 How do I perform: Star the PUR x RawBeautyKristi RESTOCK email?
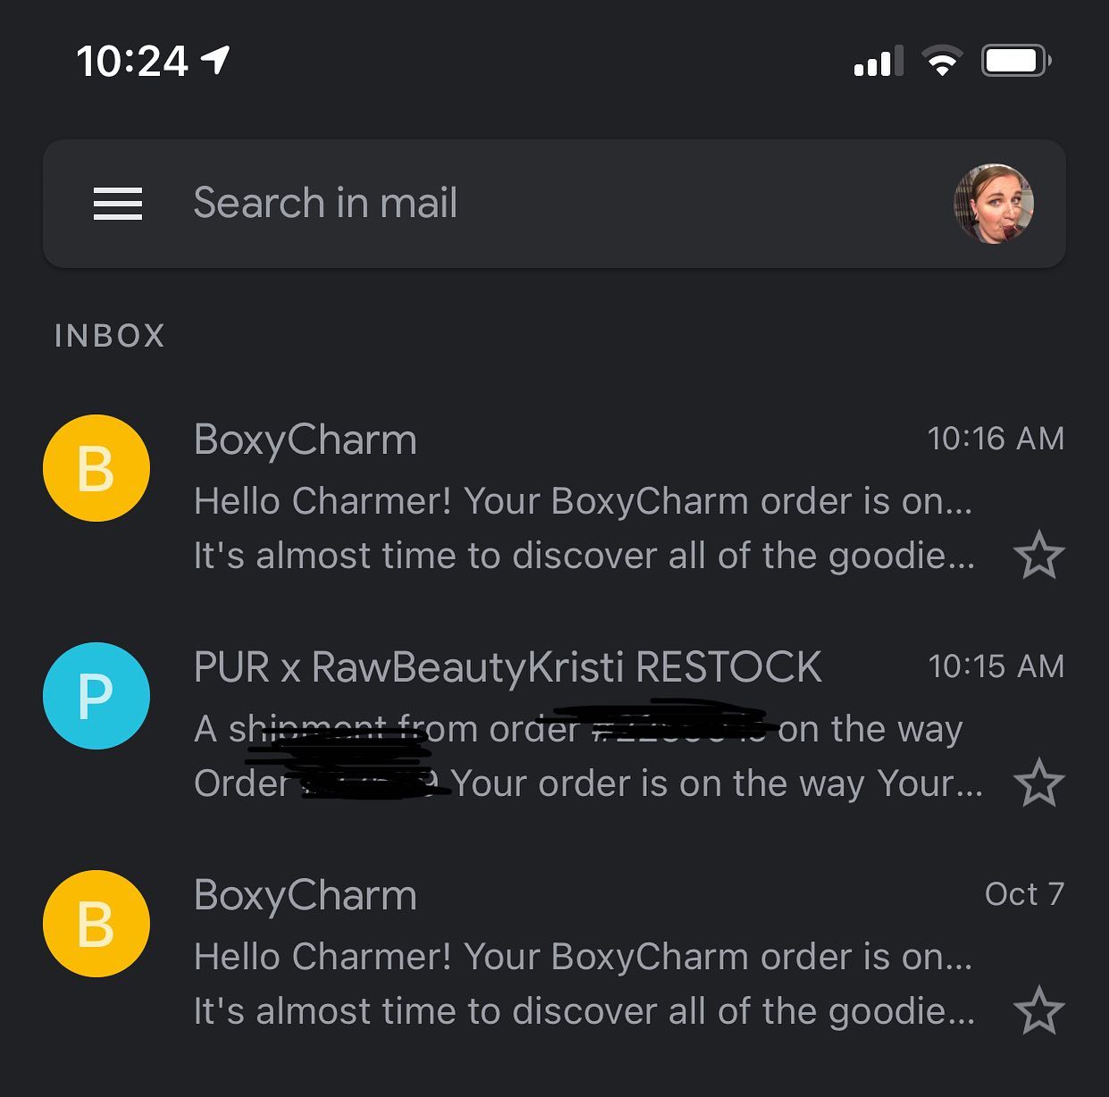click(x=1039, y=783)
